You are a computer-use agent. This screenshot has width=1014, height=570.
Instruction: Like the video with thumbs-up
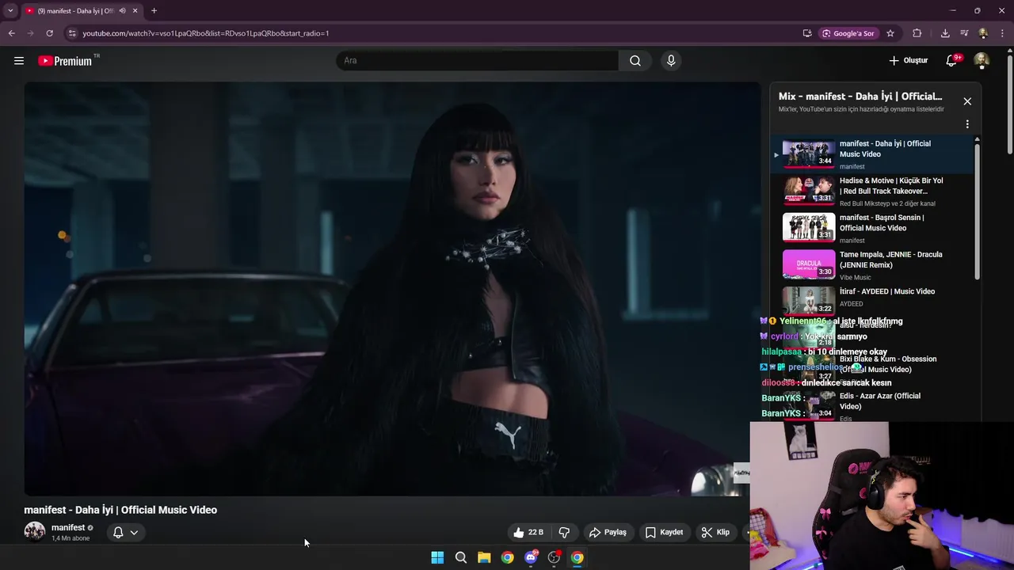coord(528,532)
